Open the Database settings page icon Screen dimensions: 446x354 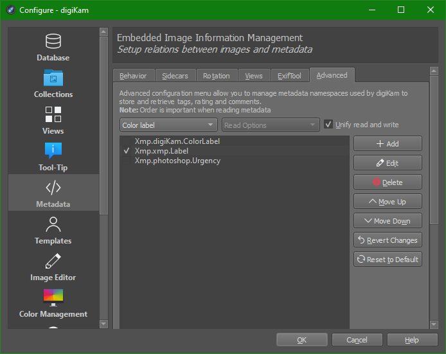(53, 42)
